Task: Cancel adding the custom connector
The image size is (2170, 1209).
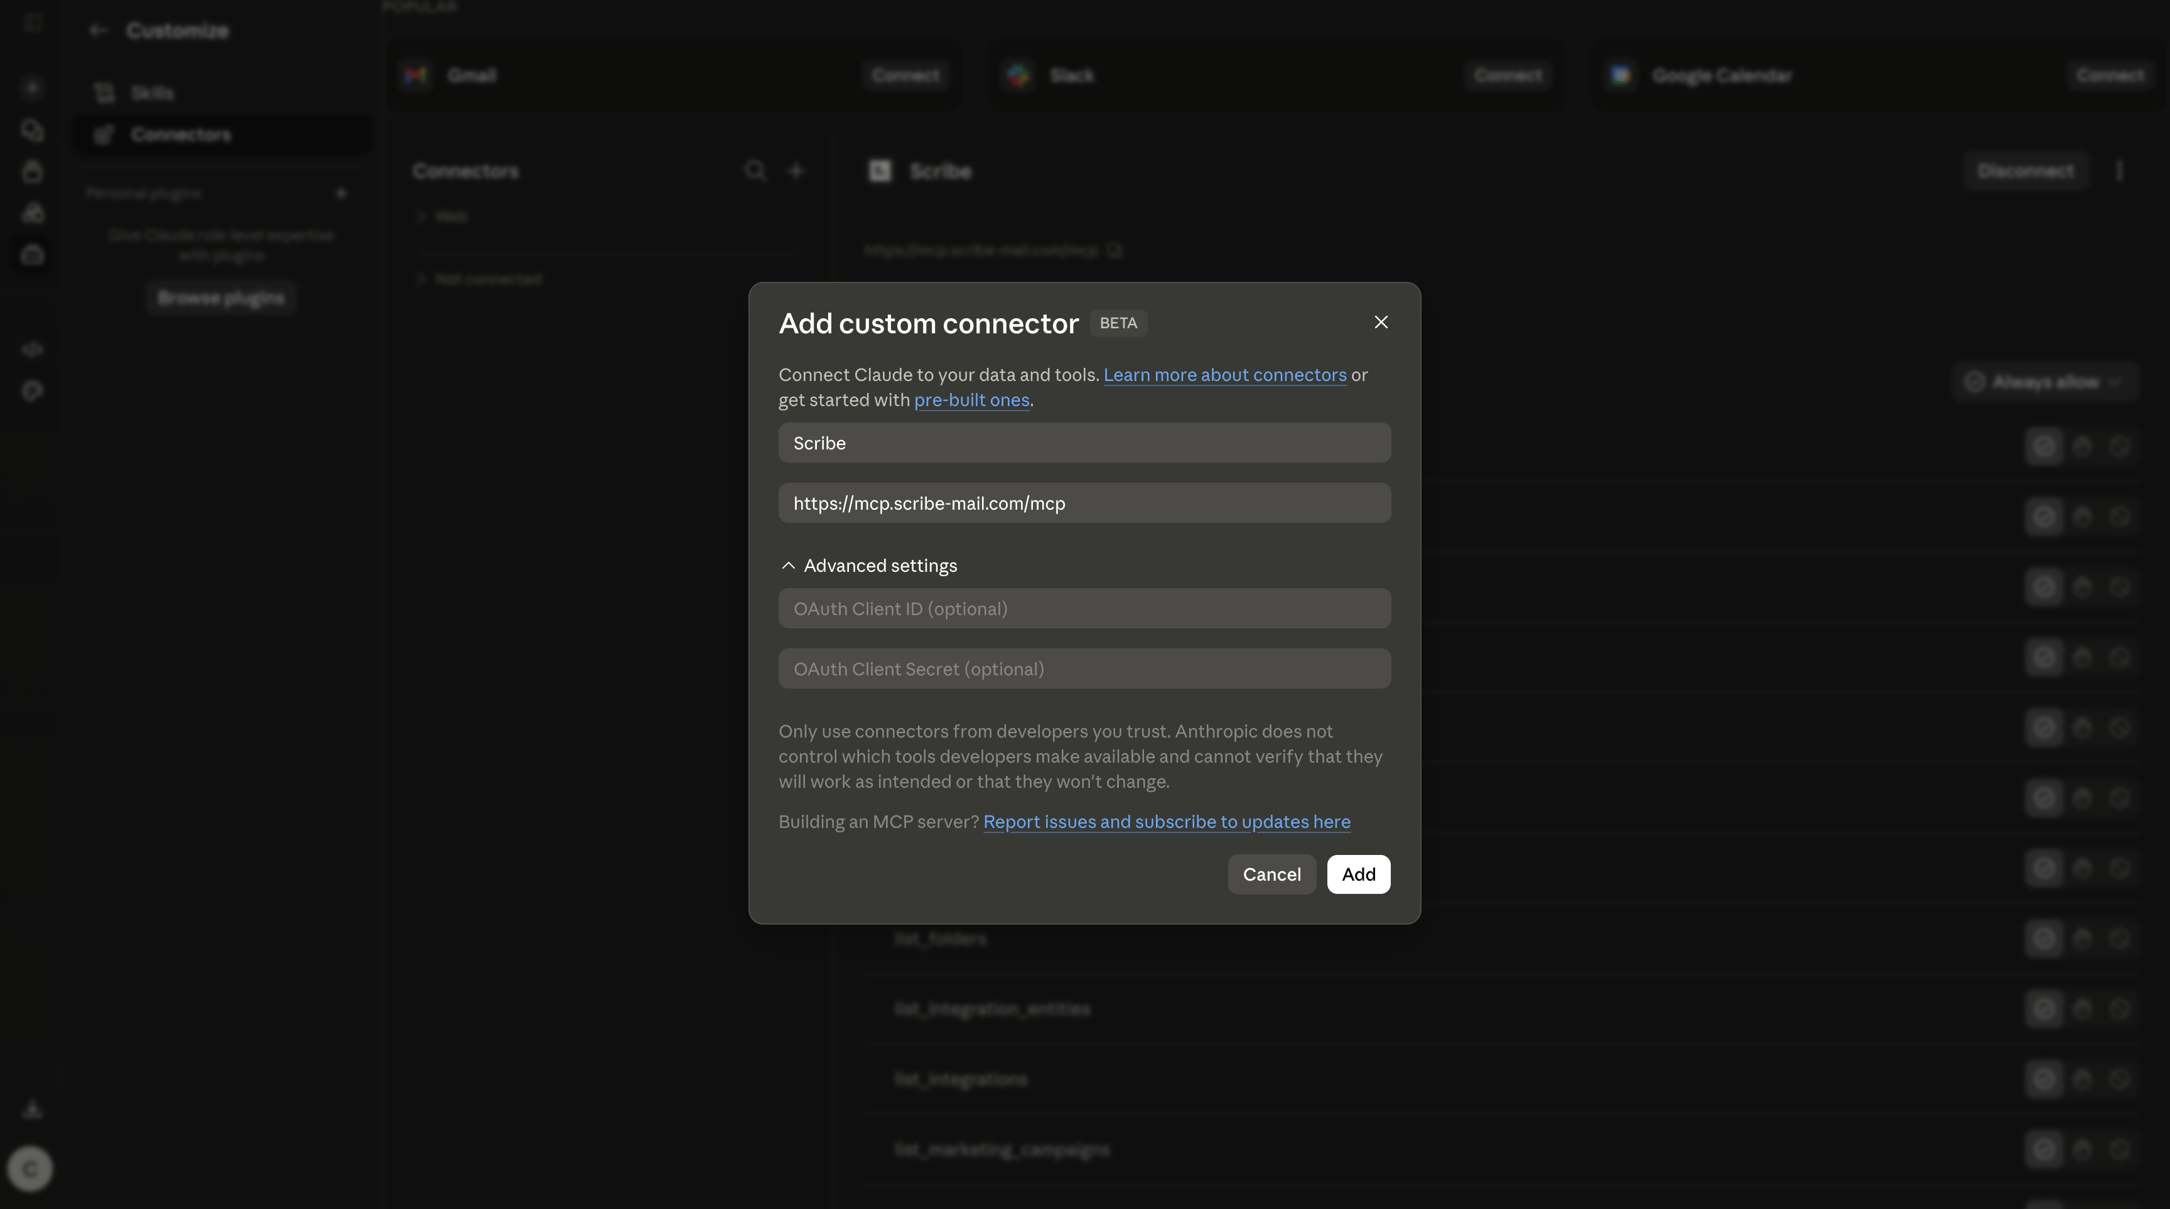Action: 1271,875
